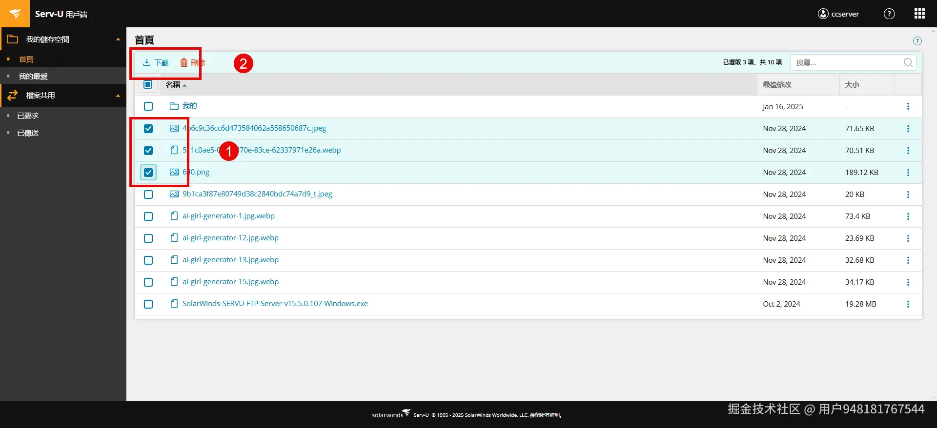
Task: Sort by the 最後修改 column header
Action: pos(777,85)
